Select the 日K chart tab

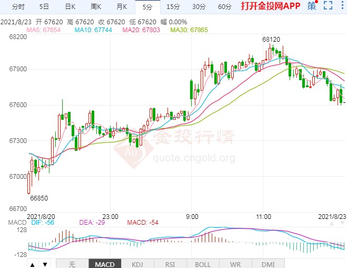(x=70, y=7)
